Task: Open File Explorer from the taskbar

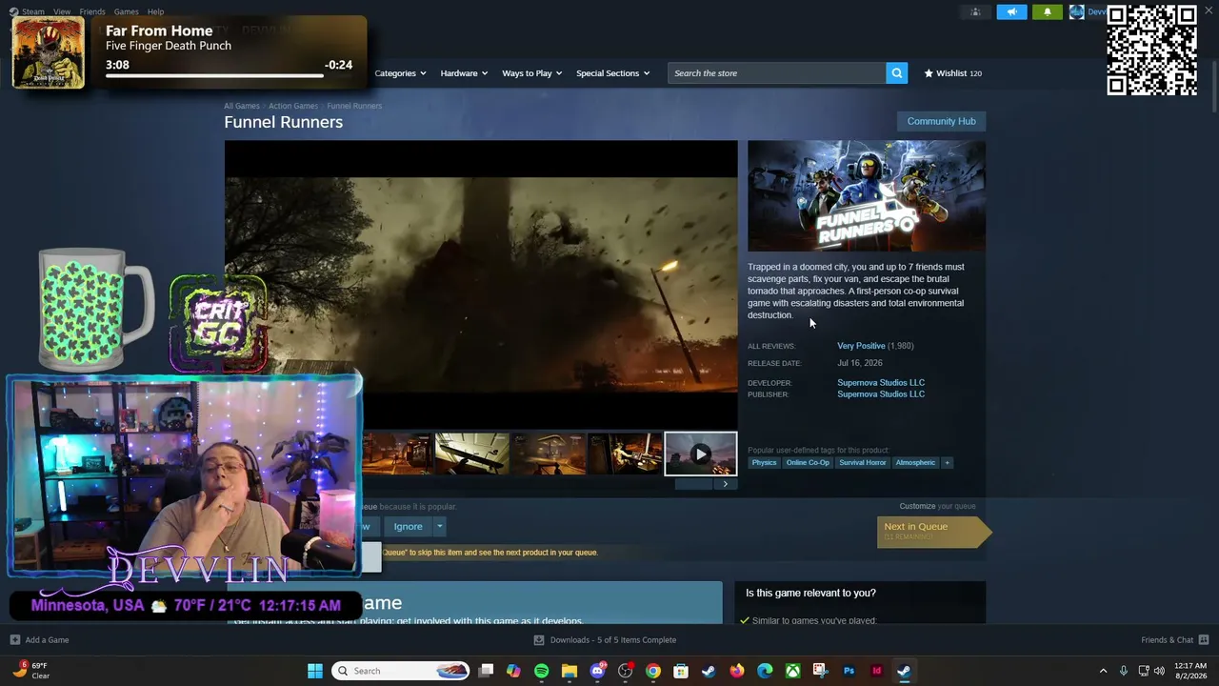Action: (x=570, y=671)
